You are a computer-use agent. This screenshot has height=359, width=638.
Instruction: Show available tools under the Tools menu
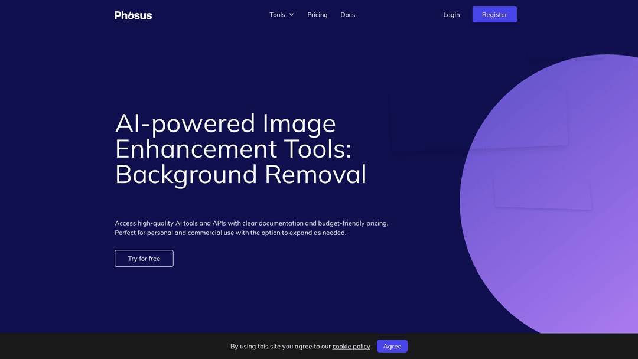[276, 15]
